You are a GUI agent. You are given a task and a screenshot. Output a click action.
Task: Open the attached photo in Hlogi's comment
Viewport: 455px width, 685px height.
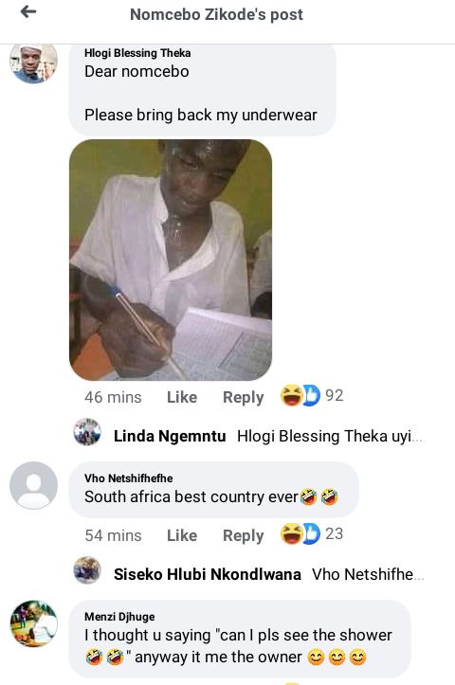click(x=171, y=260)
